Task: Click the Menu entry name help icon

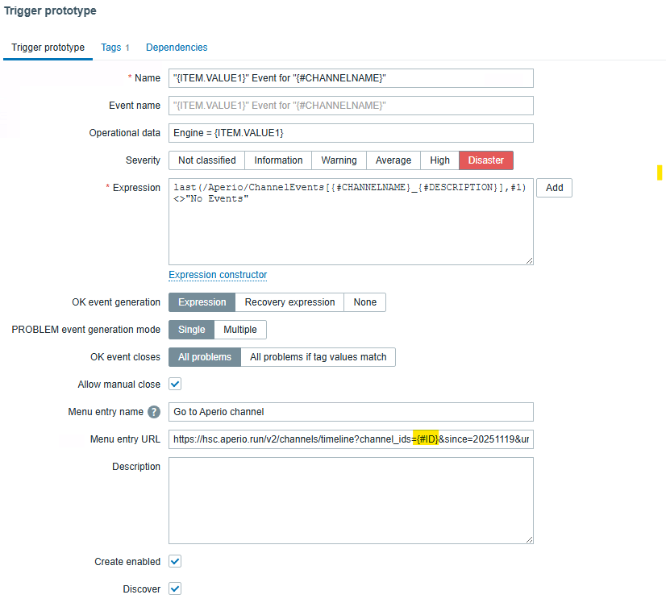Action: [x=154, y=412]
